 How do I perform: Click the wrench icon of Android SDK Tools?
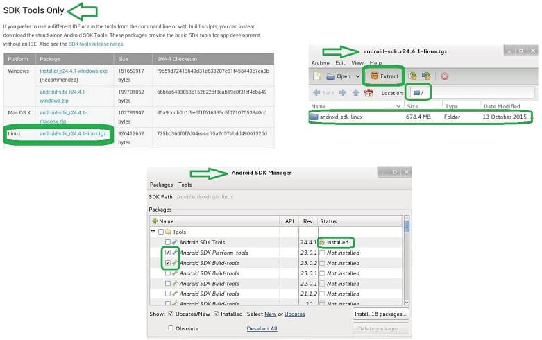point(175,242)
